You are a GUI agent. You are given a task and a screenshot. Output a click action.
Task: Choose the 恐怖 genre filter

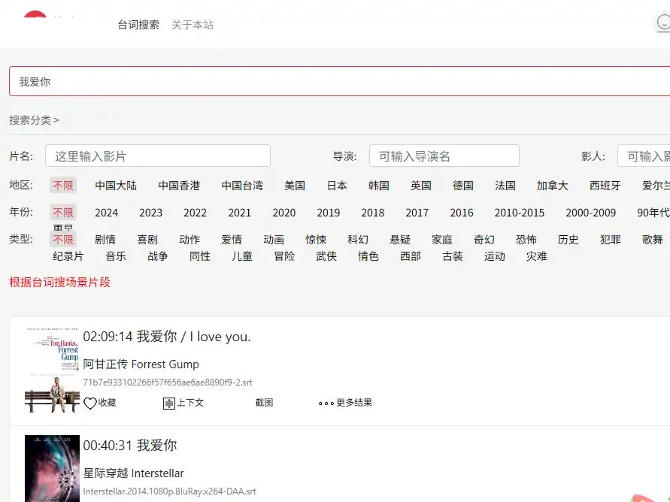526,240
